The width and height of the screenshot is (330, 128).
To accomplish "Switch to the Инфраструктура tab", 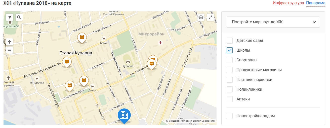I will click(288, 3).
